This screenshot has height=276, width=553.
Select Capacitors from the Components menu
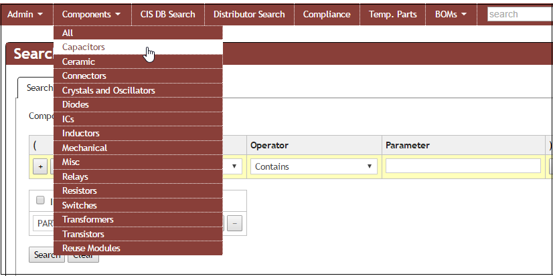click(84, 47)
